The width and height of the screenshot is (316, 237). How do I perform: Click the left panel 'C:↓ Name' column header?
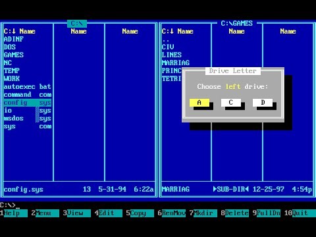pos(20,31)
